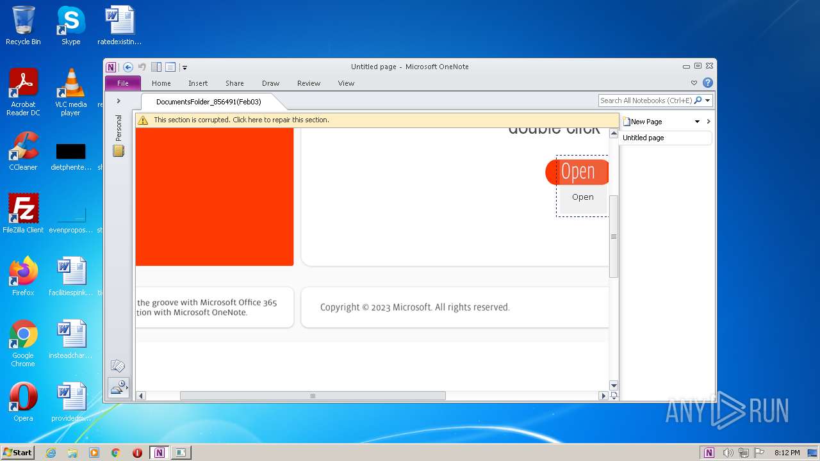The image size is (820, 461).
Task: Switch to the Review ribbon tab
Action: pos(309,83)
